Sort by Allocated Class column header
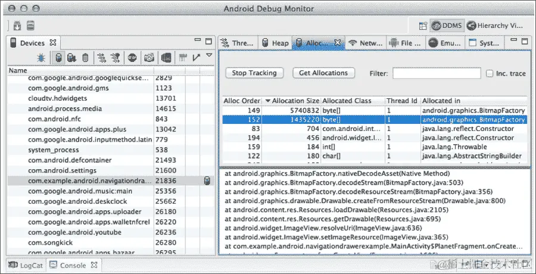 [353, 101]
